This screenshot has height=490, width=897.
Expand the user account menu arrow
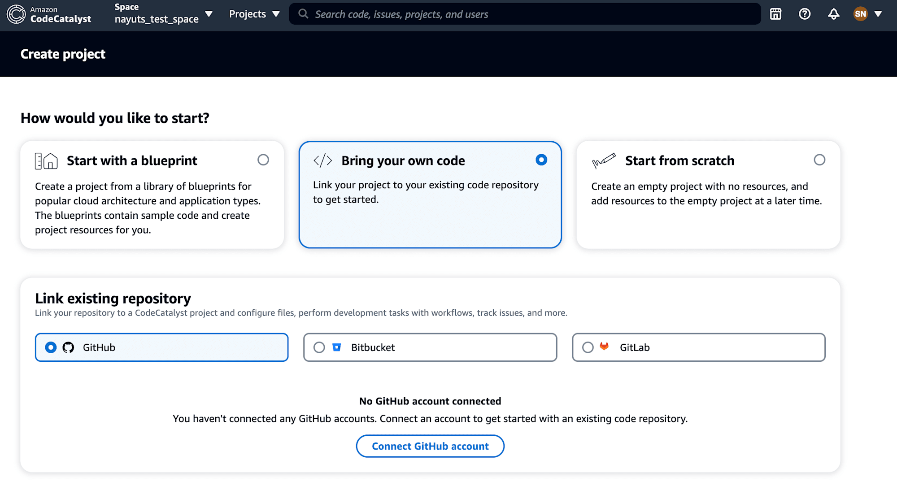tap(878, 14)
